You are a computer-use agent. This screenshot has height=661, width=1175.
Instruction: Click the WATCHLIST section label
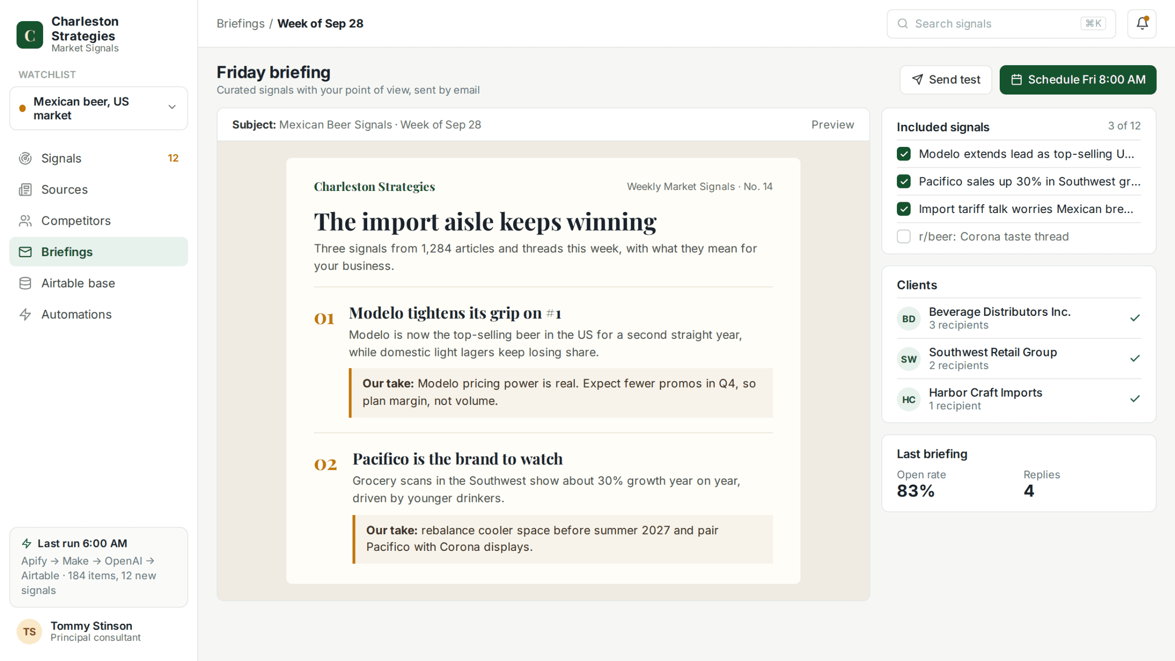click(x=47, y=74)
